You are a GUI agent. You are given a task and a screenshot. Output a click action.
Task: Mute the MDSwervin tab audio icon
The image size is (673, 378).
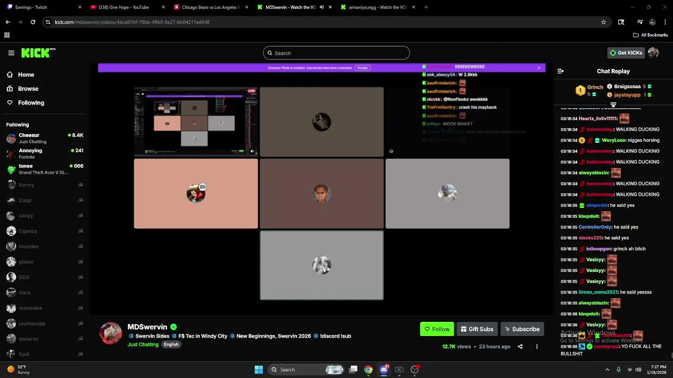tap(321, 7)
